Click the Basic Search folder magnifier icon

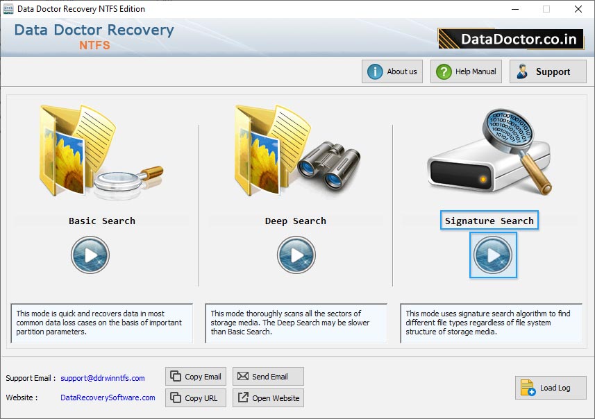point(101,153)
